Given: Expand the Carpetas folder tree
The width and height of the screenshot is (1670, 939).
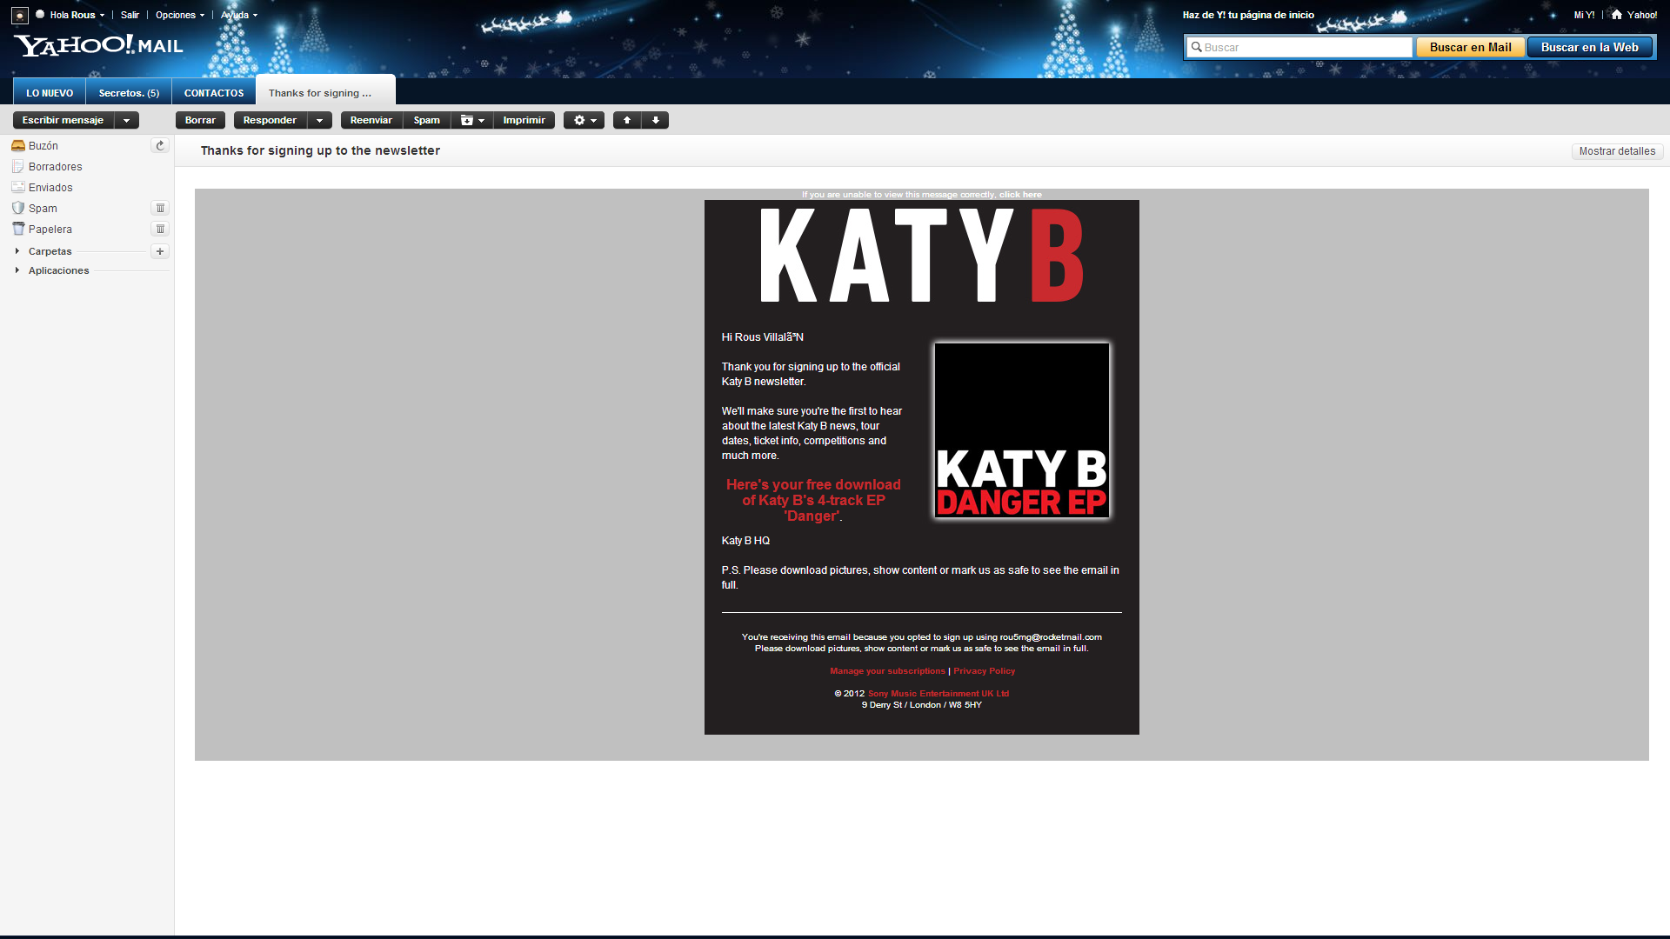Looking at the screenshot, I should [17, 251].
